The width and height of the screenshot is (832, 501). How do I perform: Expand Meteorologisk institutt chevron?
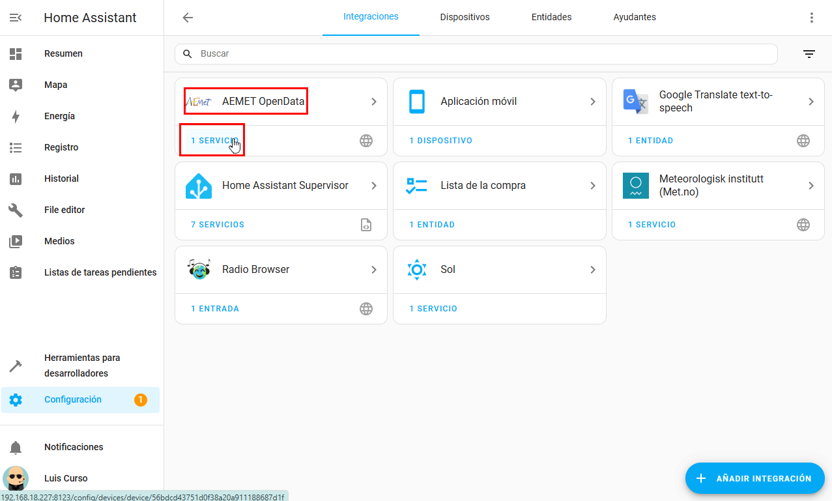(811, 186)
